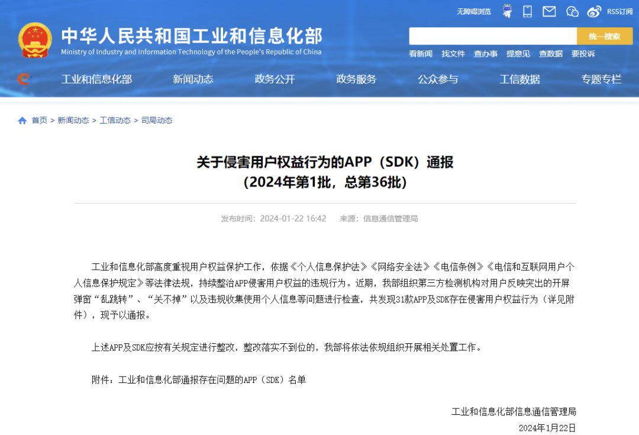This screenshot has height=435, width=639.
Task: Open 工信数据 nav menu
Action: pyautogui.click(x=519, y=79)
